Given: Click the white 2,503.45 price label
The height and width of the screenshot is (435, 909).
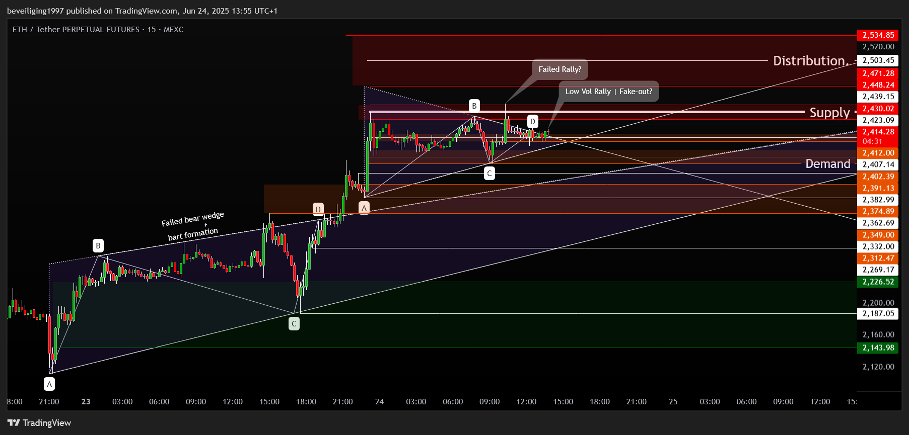Looking at the screenshot, I should pos(878,60).
